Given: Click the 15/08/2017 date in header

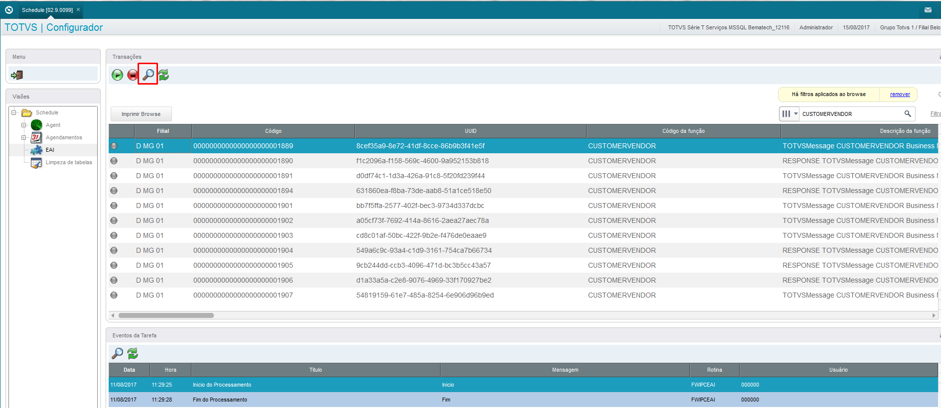Looking at the screenshot, I should [856, 27].
